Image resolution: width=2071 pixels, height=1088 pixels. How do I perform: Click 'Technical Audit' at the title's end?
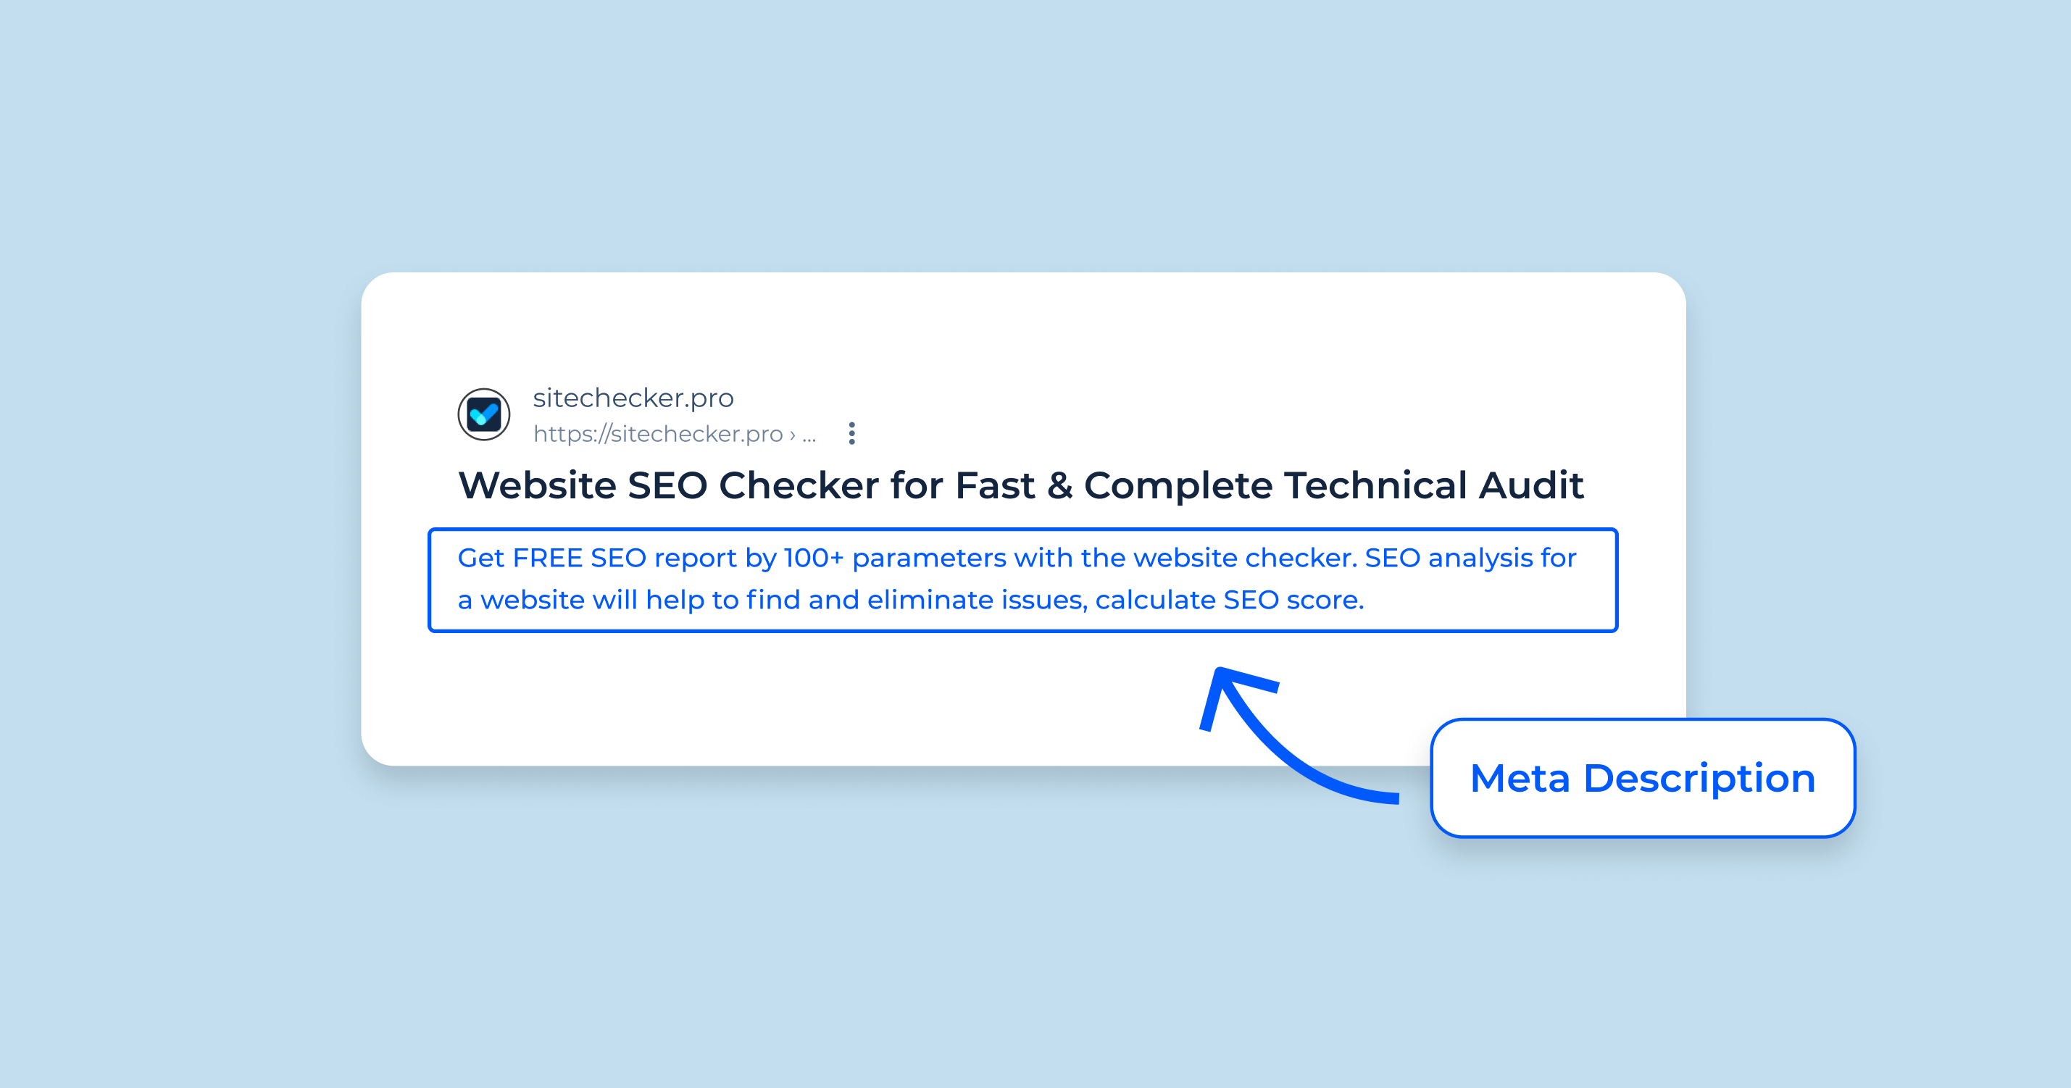1433,485
